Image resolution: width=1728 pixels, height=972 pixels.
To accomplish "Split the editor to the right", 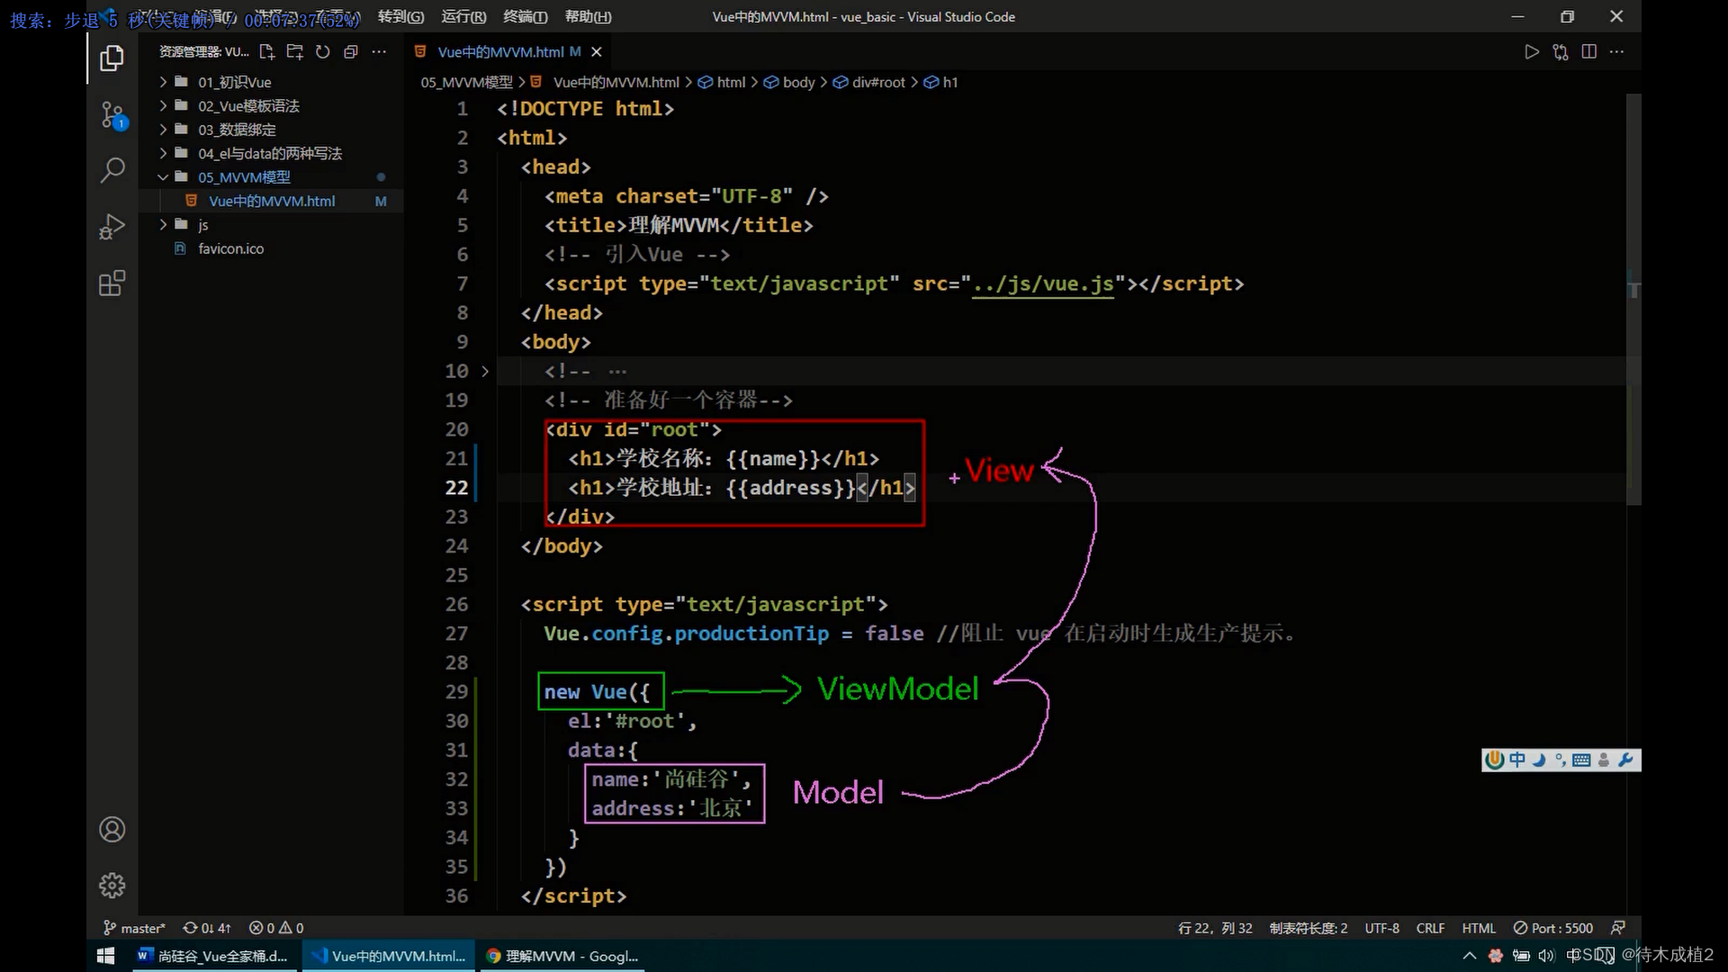I will 1589,52.
